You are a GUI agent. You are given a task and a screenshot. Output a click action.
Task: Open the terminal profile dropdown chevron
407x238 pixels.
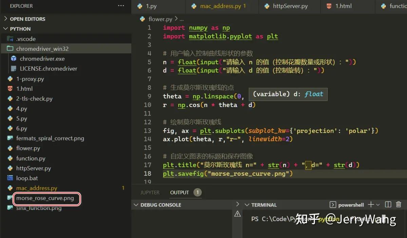click(x=378, y=204)
